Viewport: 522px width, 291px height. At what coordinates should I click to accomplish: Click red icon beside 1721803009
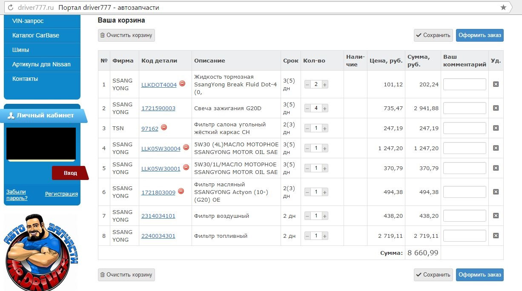(181, 191)
